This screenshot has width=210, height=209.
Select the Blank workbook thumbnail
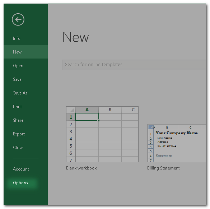point(102,134)
